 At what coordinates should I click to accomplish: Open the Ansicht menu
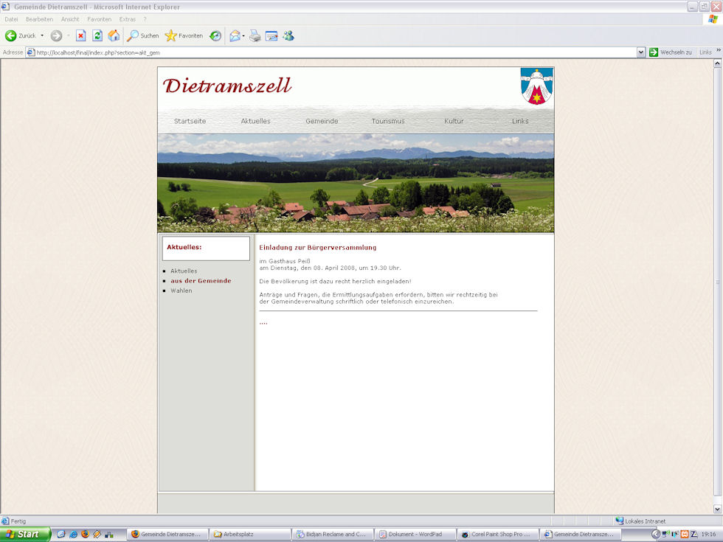click(x=70, y=19)
